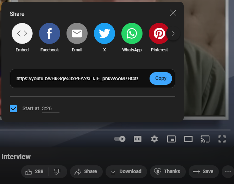The height and width of the screenshot is (184, 234).
Task: Click the Embed share icon
Action: point(22,34)
